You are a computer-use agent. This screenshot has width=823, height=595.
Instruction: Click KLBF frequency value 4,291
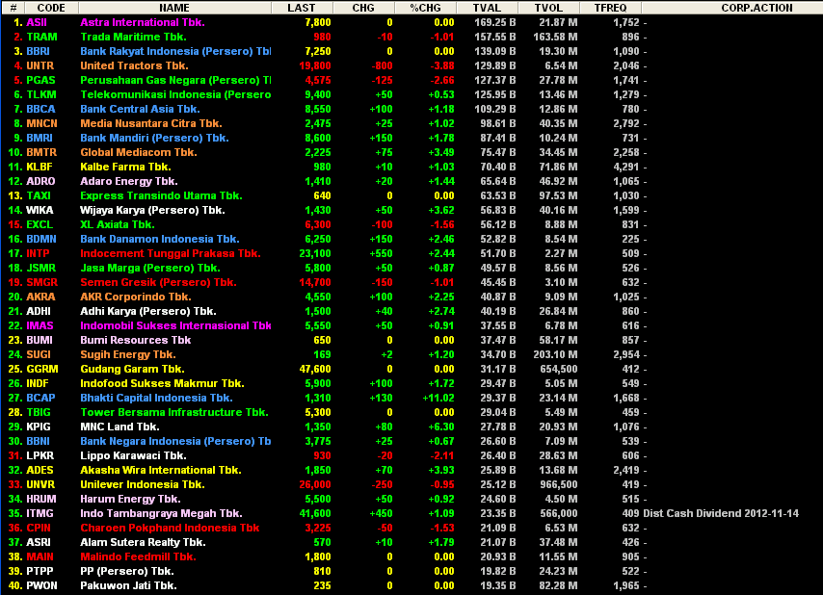(626, 167)
